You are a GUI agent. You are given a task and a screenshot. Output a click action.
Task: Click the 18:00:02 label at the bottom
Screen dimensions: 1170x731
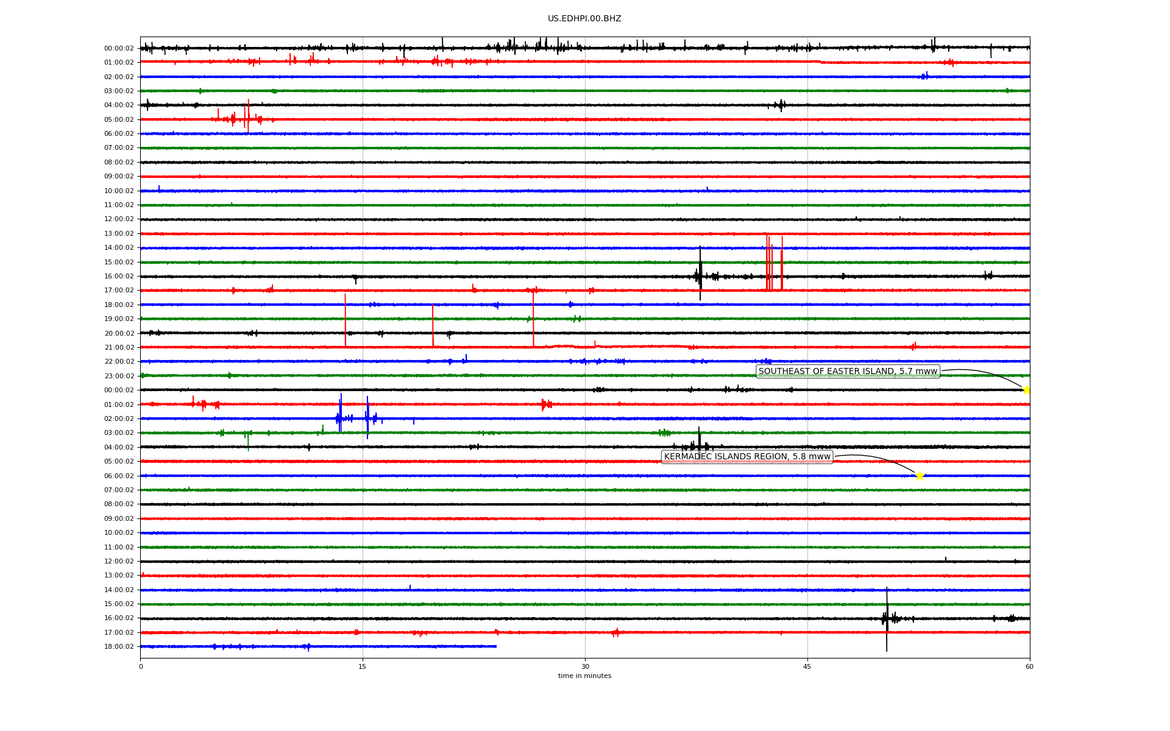click(119, 646)
